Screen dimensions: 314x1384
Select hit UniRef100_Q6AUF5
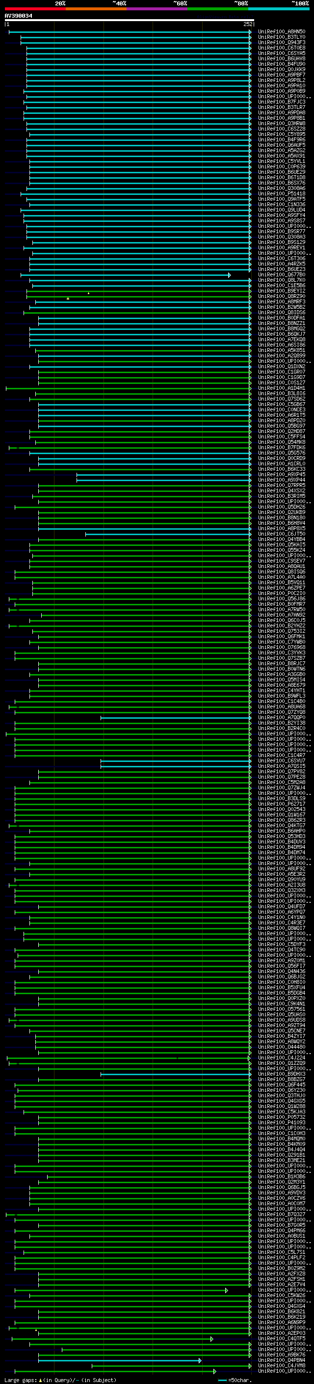(x=282, y=145)
